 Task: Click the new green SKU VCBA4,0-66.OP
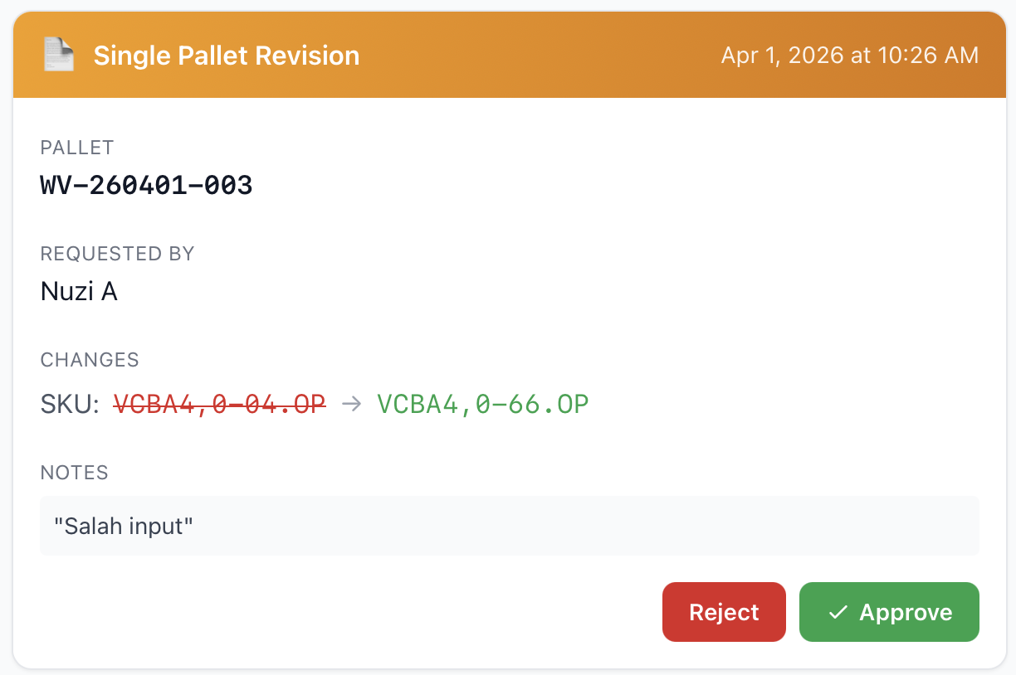(x=482, y=405)
